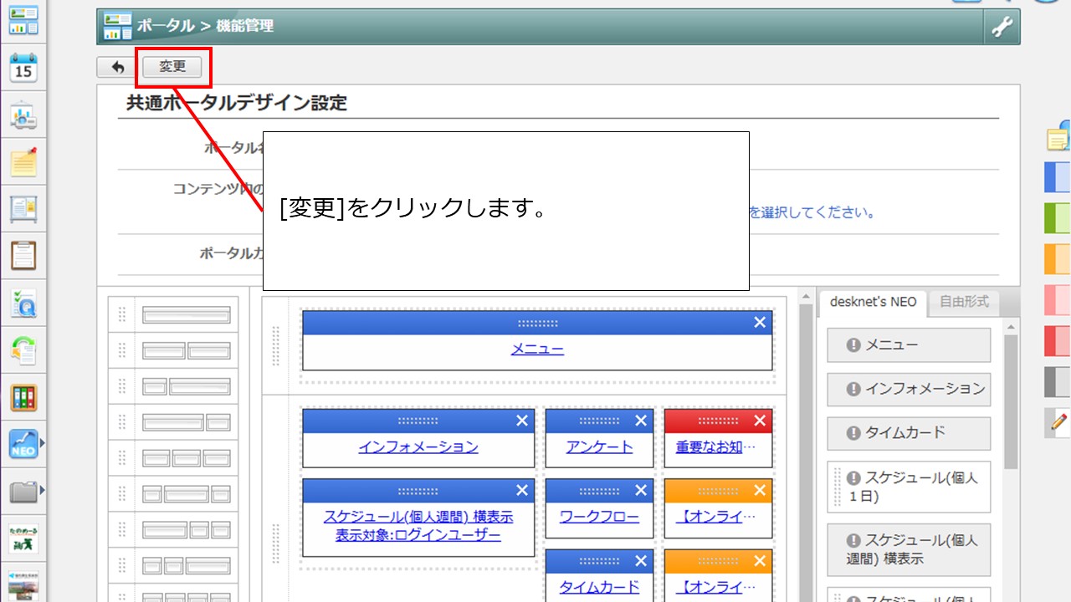Switch to the 自由形式 tab
Viewport: 1071px width, 602px height.
(964, 303)
